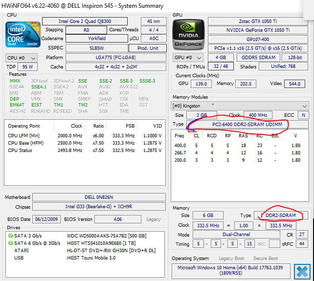Select the LGA775 (FC-LGA8) platform field

tap(116, 58)
